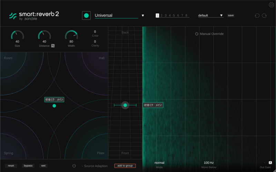Click the undo arrow icon
The width and height of the screenshot is (276, 172).
[257, 15]
